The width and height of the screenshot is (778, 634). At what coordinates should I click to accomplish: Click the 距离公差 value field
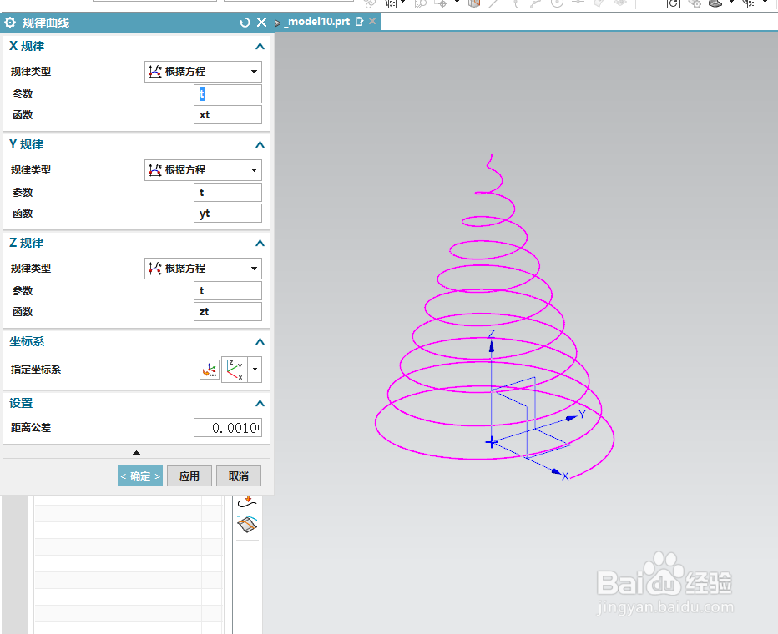tap(227, 428)
